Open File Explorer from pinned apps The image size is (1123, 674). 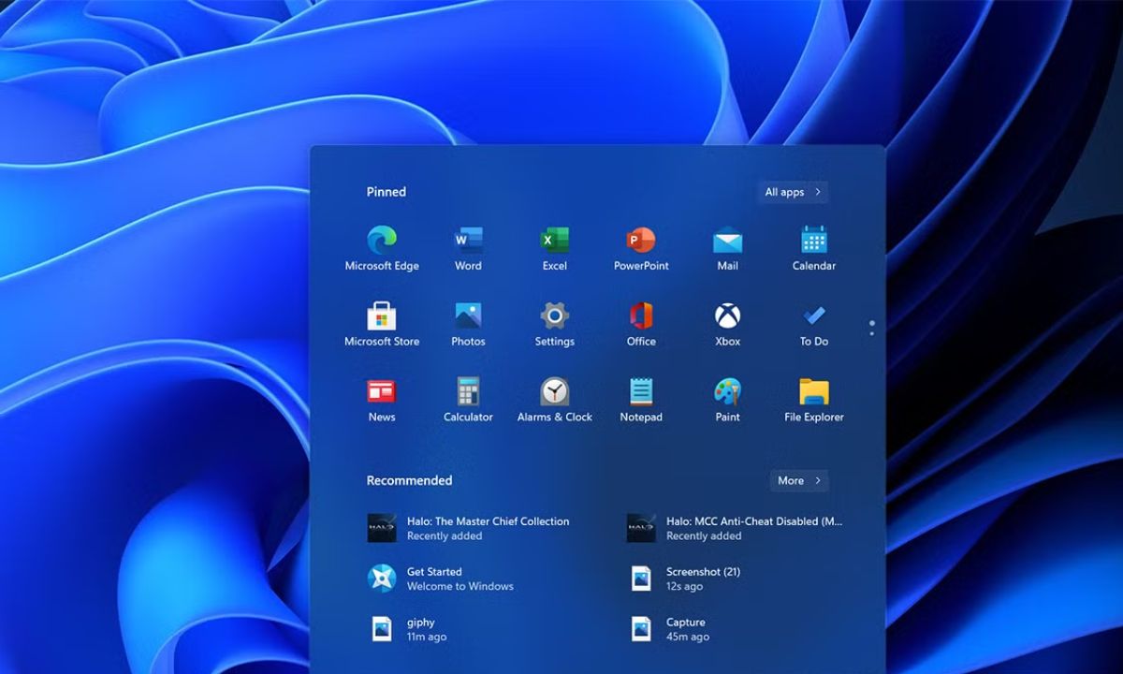[x=814, y=400]
